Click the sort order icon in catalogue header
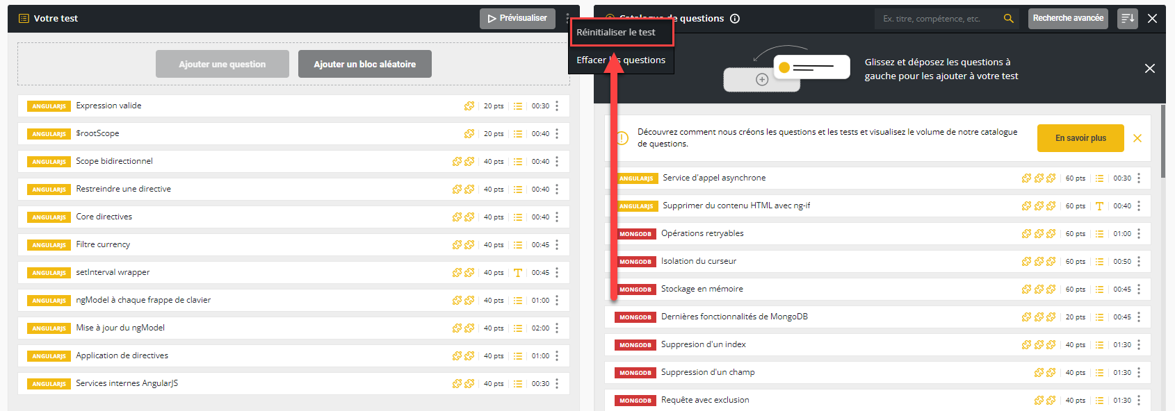 1127,19
